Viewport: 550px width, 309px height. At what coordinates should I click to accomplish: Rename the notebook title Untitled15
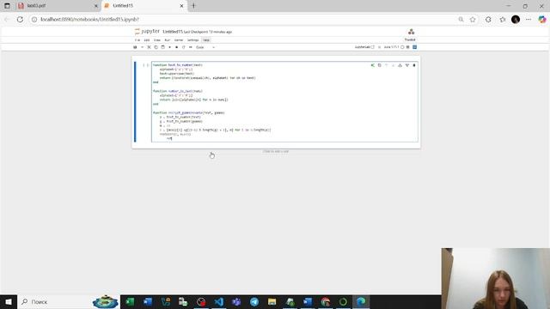coord(173,32)
